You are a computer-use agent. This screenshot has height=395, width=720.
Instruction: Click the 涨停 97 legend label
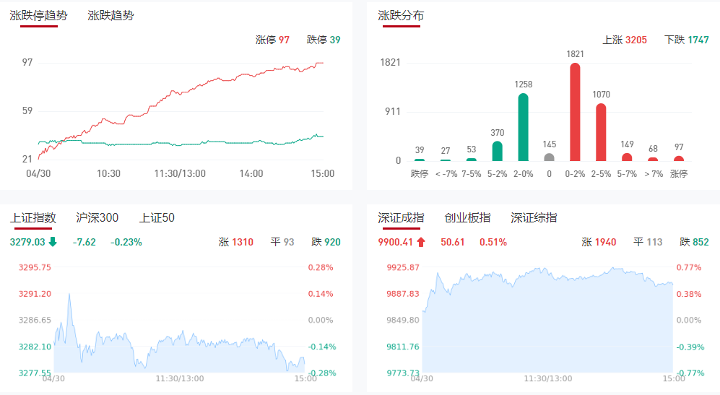pos(272,40)
